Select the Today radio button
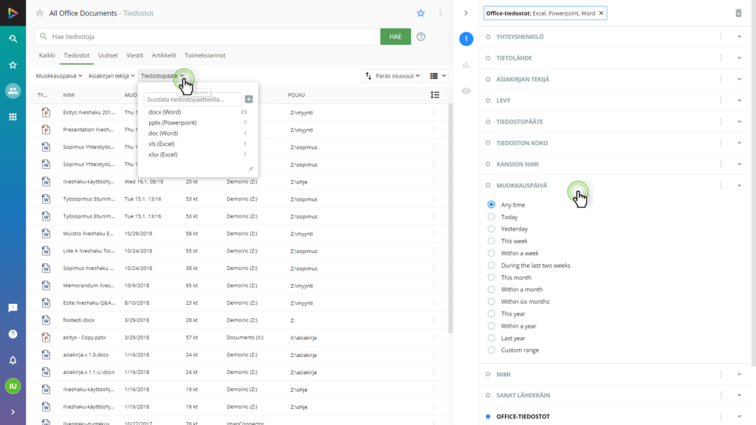756x425 pixels. [x=491, y=217]
